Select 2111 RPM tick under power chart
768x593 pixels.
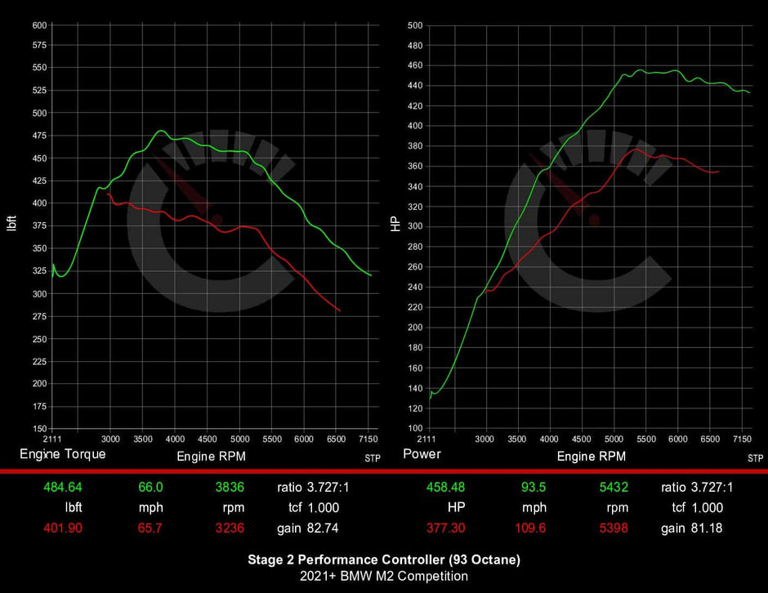click(x=426, y=439)
